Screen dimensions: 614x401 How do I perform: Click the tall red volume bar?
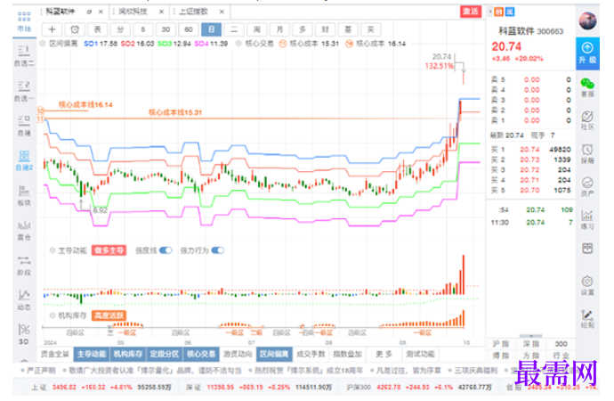click(x=464, y=274)
